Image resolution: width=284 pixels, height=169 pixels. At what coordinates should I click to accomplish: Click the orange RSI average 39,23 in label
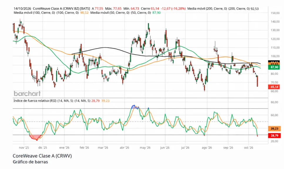(105, 101)
